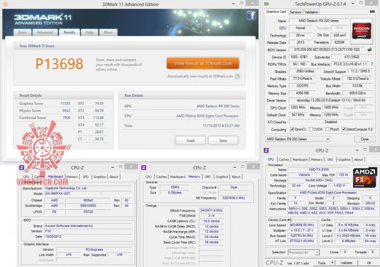Open Graphics tab in right CPU-Z window
Screen dimensions: 380x267
(x=344, y=160)
